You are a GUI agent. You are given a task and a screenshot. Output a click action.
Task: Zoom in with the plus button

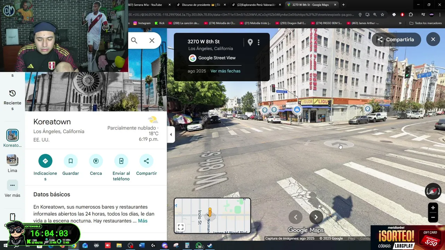tap(433, 208)
